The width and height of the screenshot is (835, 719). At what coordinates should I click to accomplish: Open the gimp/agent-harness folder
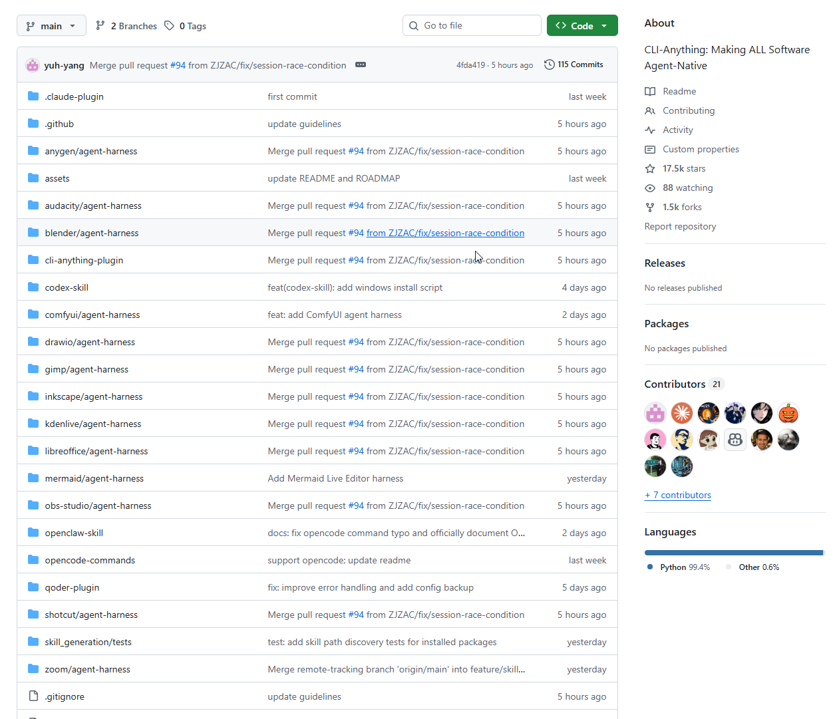click(86, 369)
